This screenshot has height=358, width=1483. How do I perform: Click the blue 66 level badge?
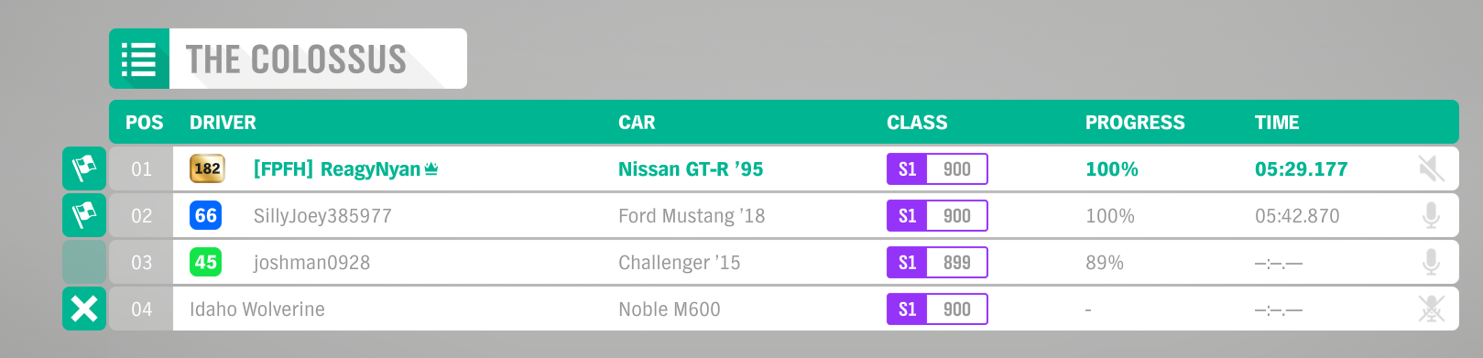pyautogui.click(x=205, y=215)
